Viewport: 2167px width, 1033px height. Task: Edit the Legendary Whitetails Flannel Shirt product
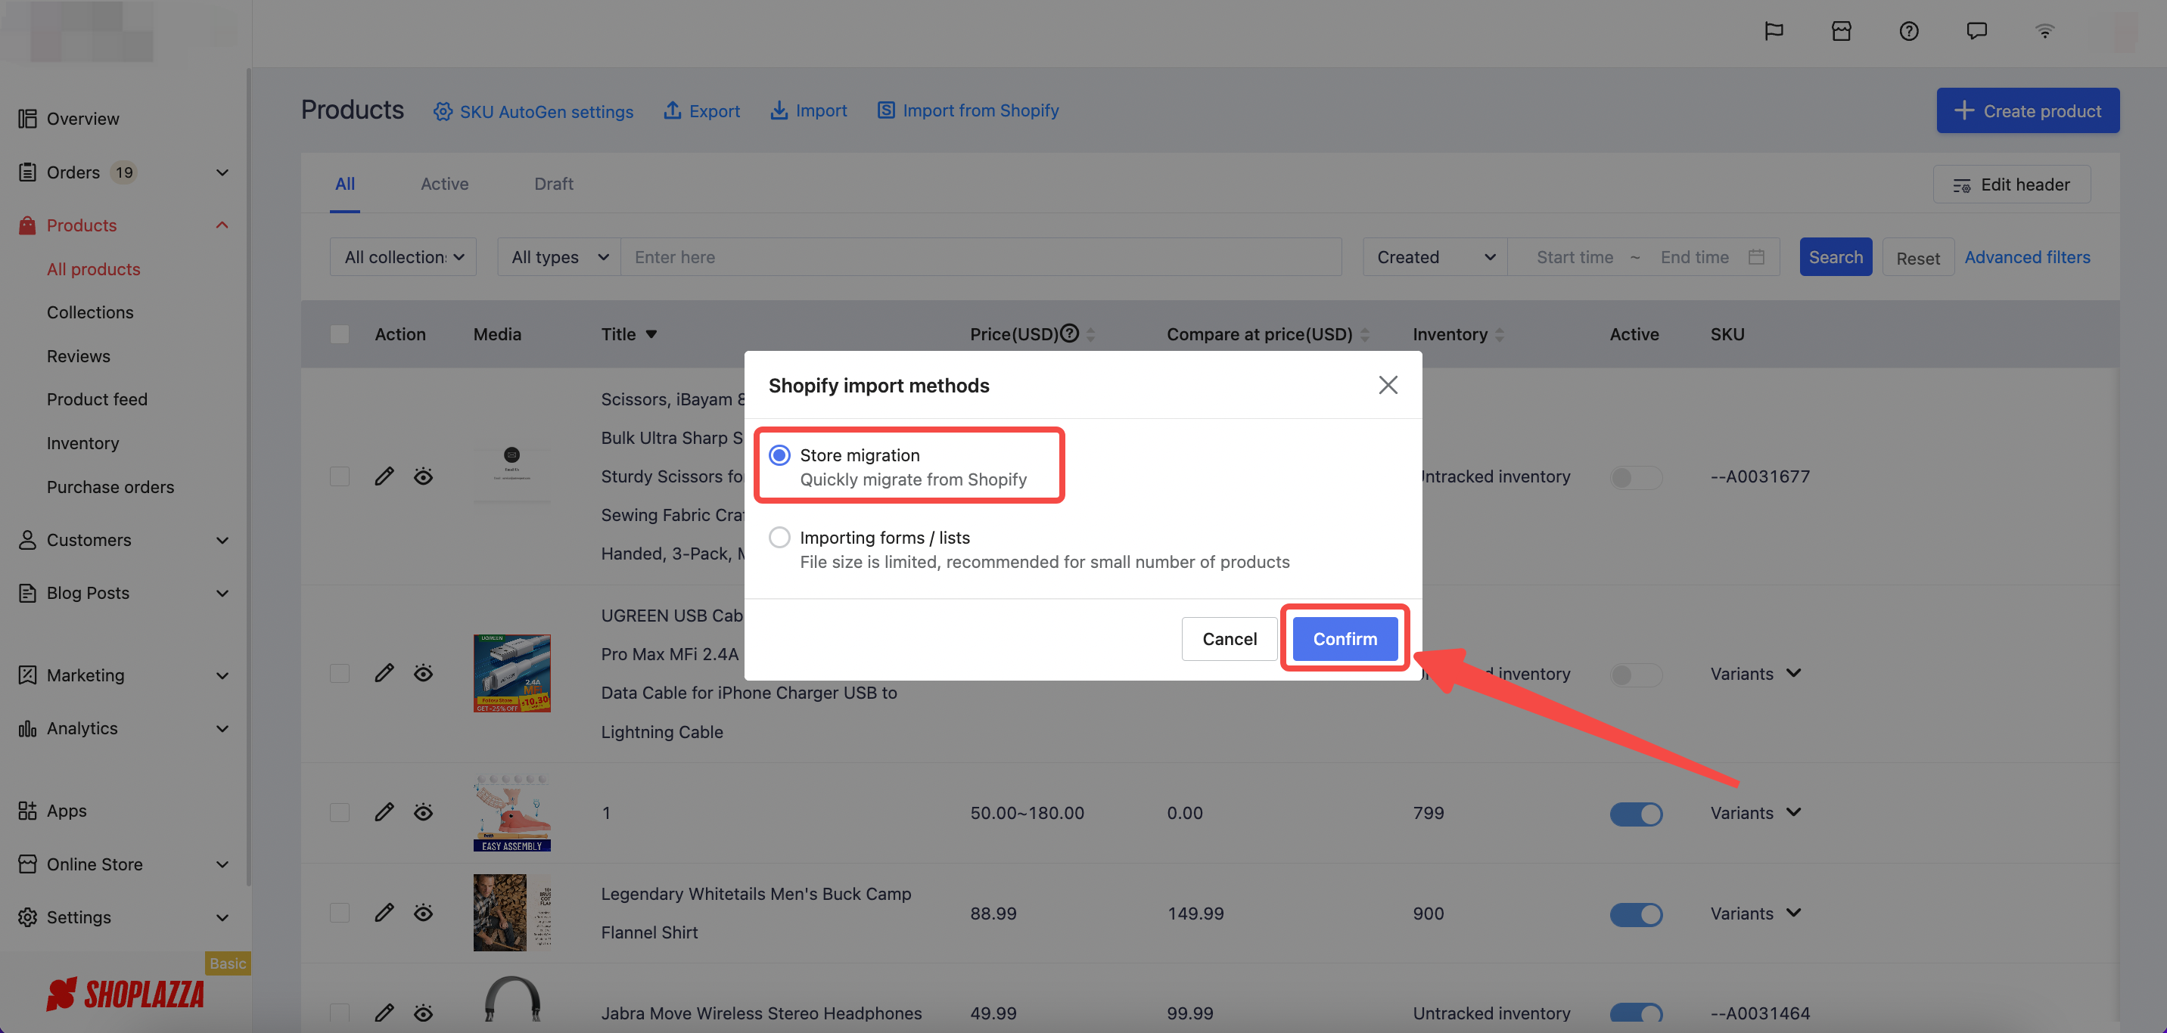(384, 913)
